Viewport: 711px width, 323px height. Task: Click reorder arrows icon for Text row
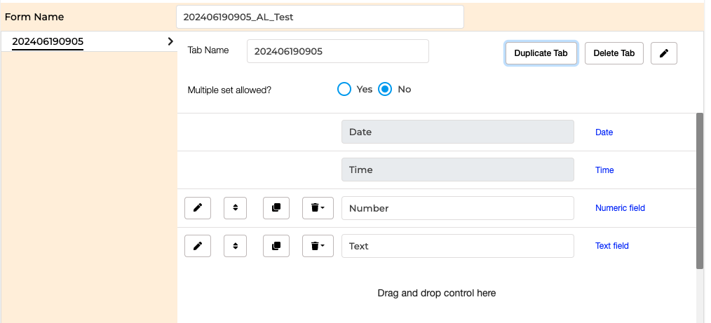pyautogui.click(x=236, y=246)
